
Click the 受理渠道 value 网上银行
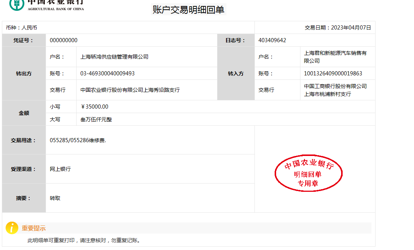[x=60, y=169]
